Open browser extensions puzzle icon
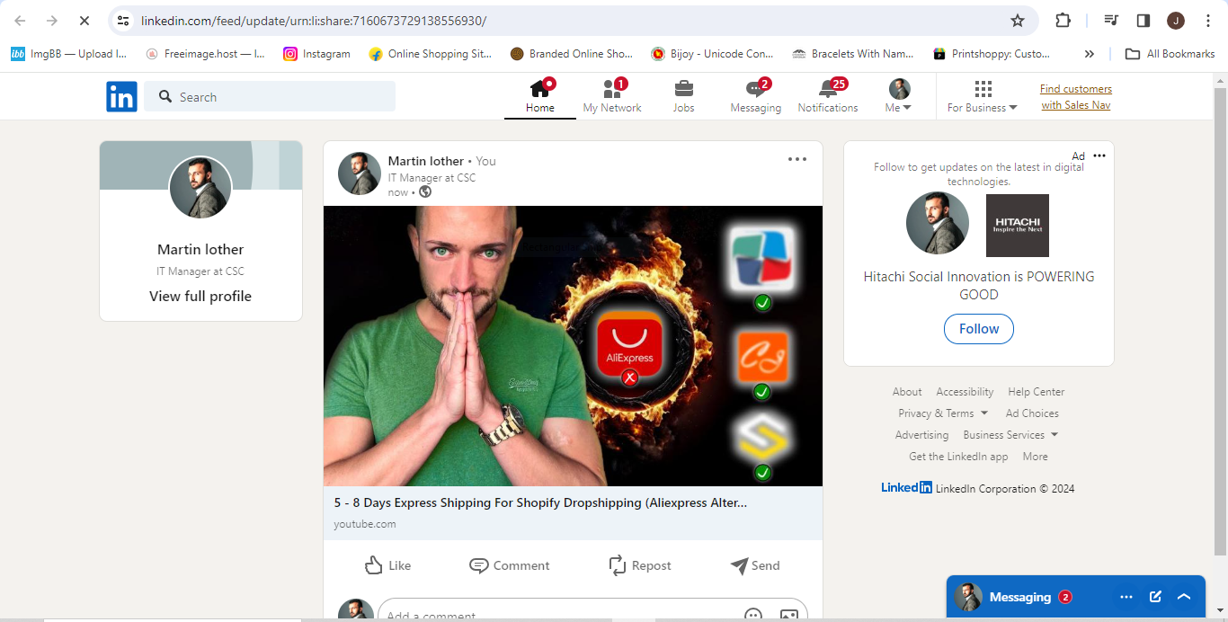The width and height of the screenshot is (1228, 622). pos(1063,21)
